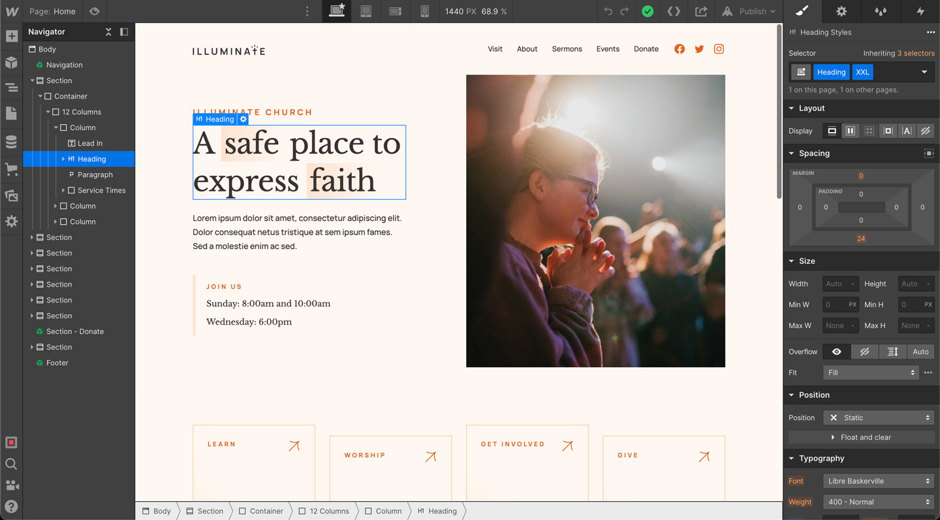The image size is (940, 520).
Task: Open the Position dropdown showing Static
Action: click(x=878, y=417)
